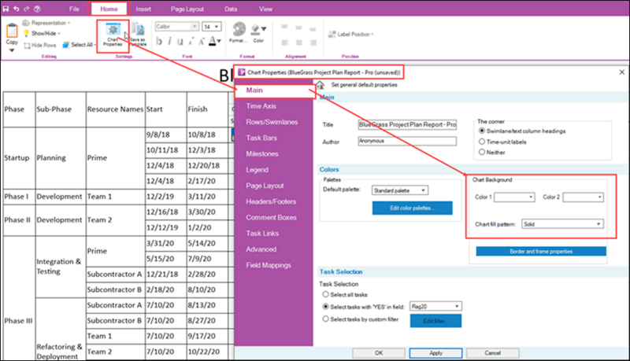The image size is (630, 361).
Task: Open Chart Properties from the ribbon
Action: (113, 35)
